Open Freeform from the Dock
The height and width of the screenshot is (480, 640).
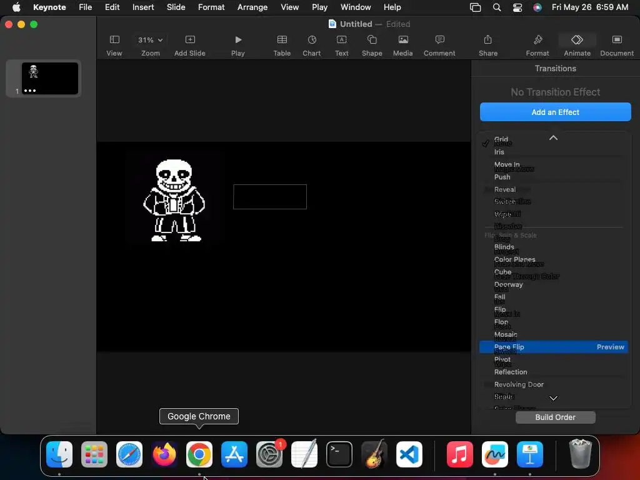tap(495, 454)
